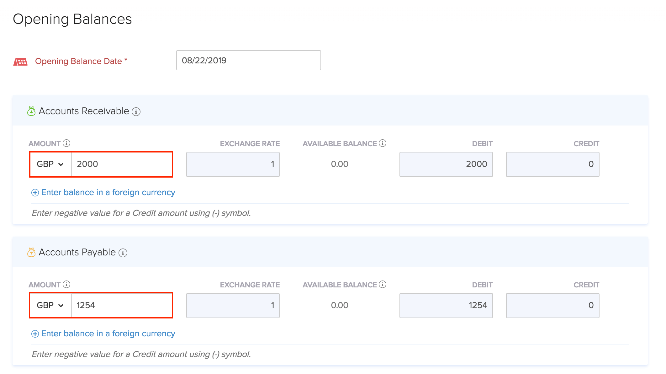Click info icon next to Accounts Receivable heading
This screenshot has height=374, width=666.
click(136, 112)
